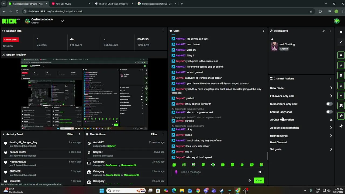Toggle Emotes-only chat switch
The width and height of the screenshot is (345, 194).
329,112
